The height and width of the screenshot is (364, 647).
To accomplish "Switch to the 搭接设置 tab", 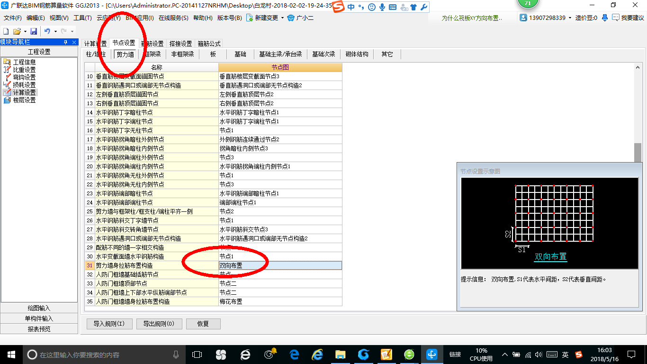I will (180, 44).
